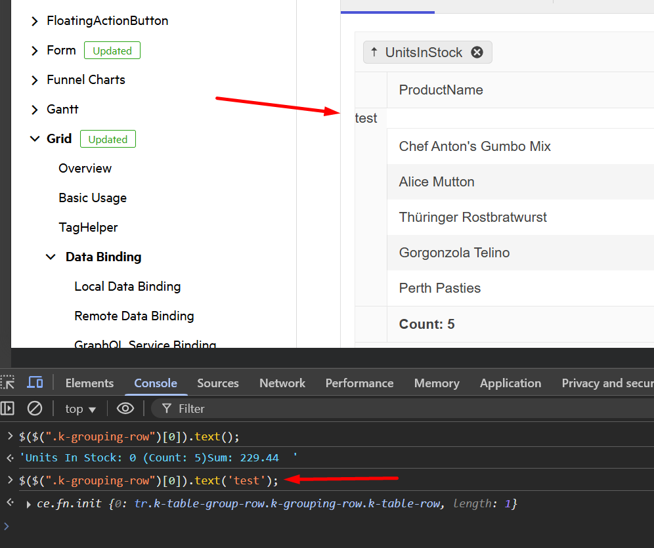The image size is (654, 548).
Task: Click the sort arrow on UnitsInStock chip
Action: (x=374, y=53)
